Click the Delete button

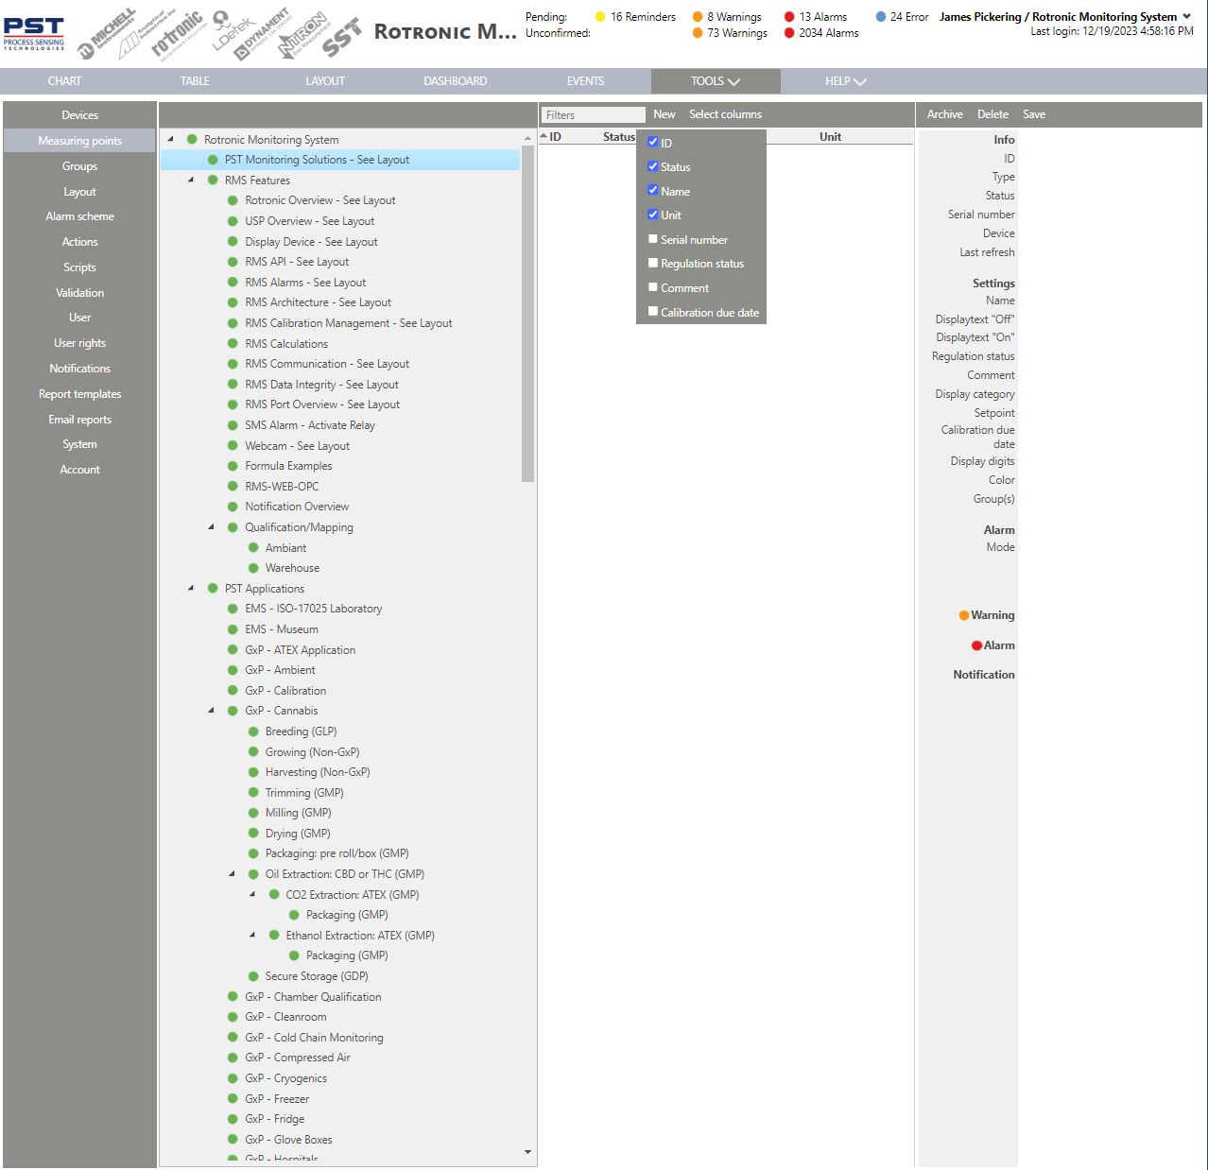point(992,114)
